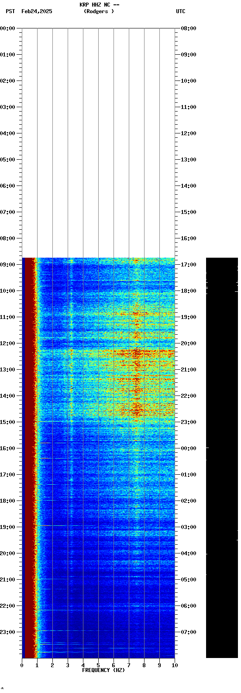Click the UTC '12:00' time label

click(189, 133)
